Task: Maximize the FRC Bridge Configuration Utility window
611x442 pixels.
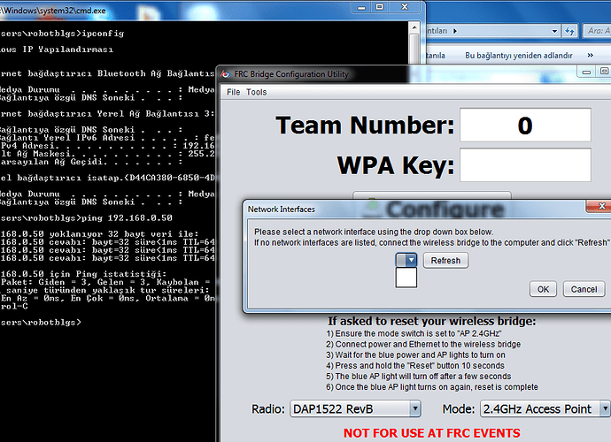Action: [604, 72]
